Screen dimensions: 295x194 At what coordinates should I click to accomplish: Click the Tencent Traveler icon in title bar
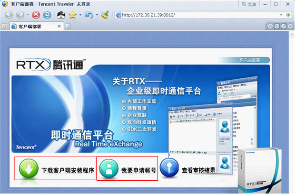coord(5,4)
